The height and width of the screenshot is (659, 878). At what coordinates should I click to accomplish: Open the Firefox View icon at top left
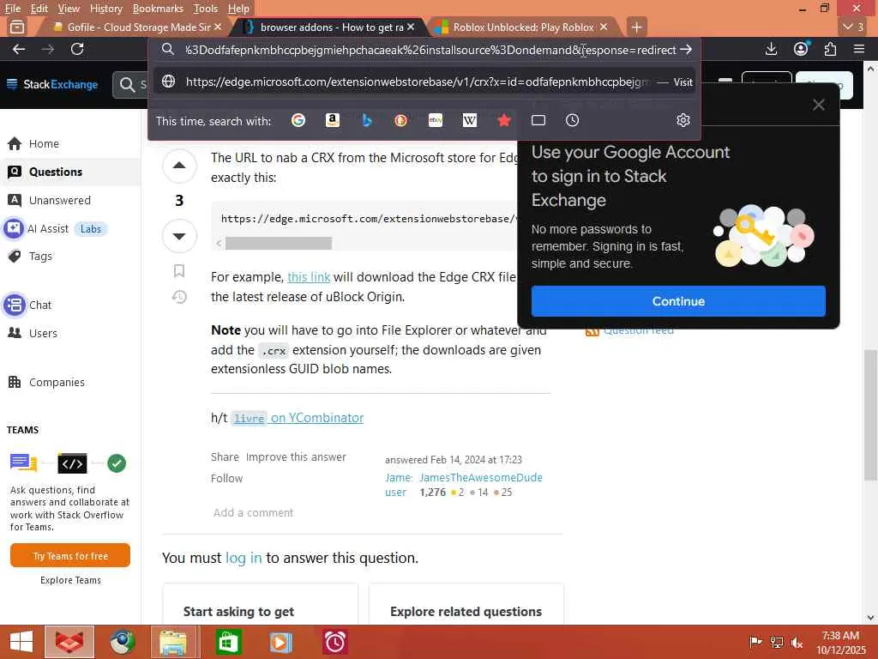coord(17,27)
